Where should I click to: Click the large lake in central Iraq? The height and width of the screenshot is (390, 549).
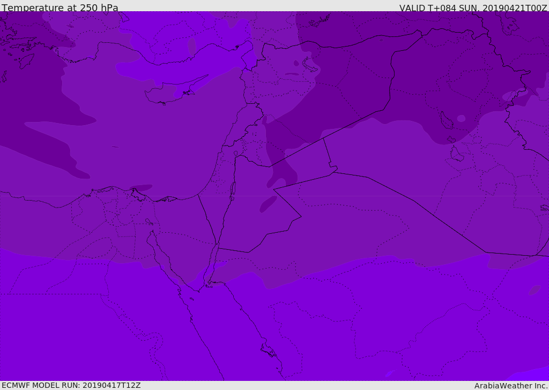click(x=446, y=121)
